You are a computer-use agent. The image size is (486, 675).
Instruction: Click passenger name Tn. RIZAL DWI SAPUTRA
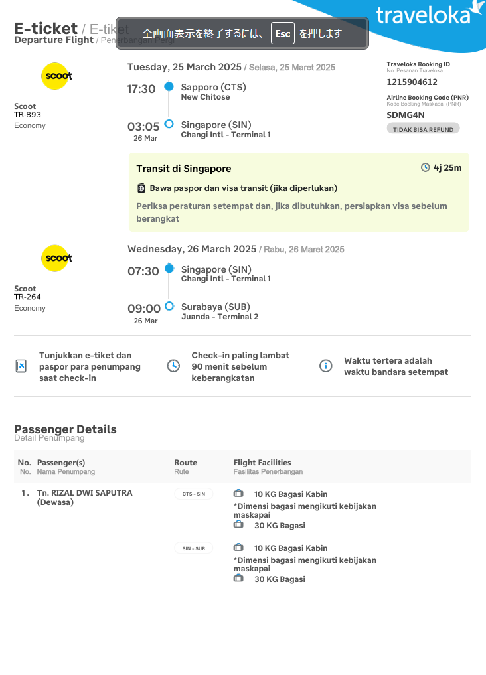pyautogui.click(x=84, y=493)
